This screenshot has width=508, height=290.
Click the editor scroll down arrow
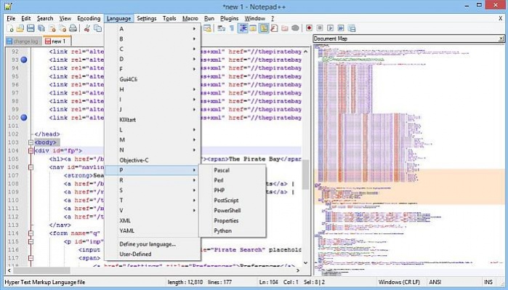305,263
